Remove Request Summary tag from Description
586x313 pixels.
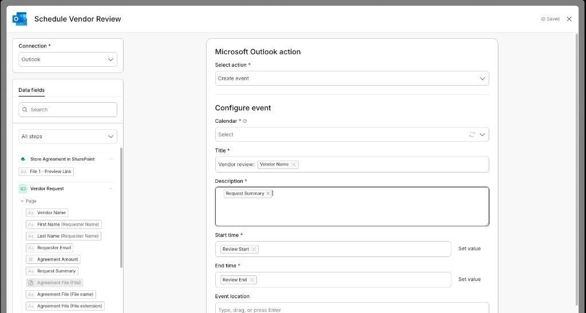268,193
